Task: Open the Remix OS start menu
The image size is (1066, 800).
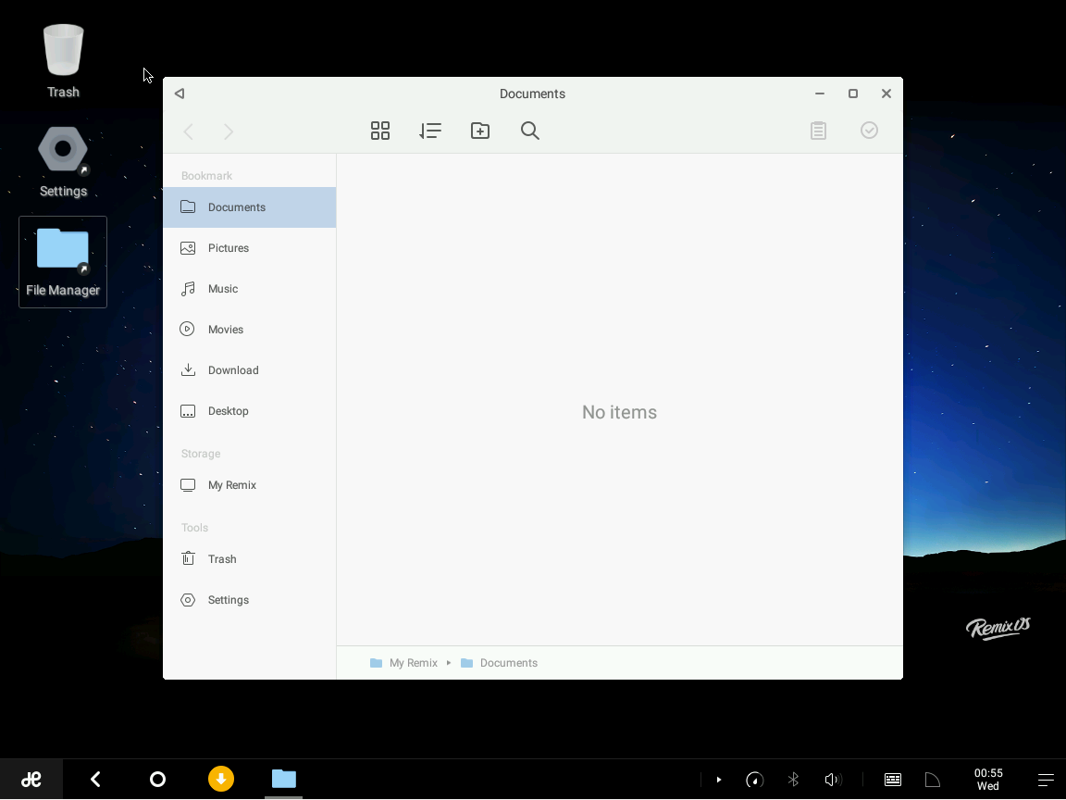Action: click(31, 779)
